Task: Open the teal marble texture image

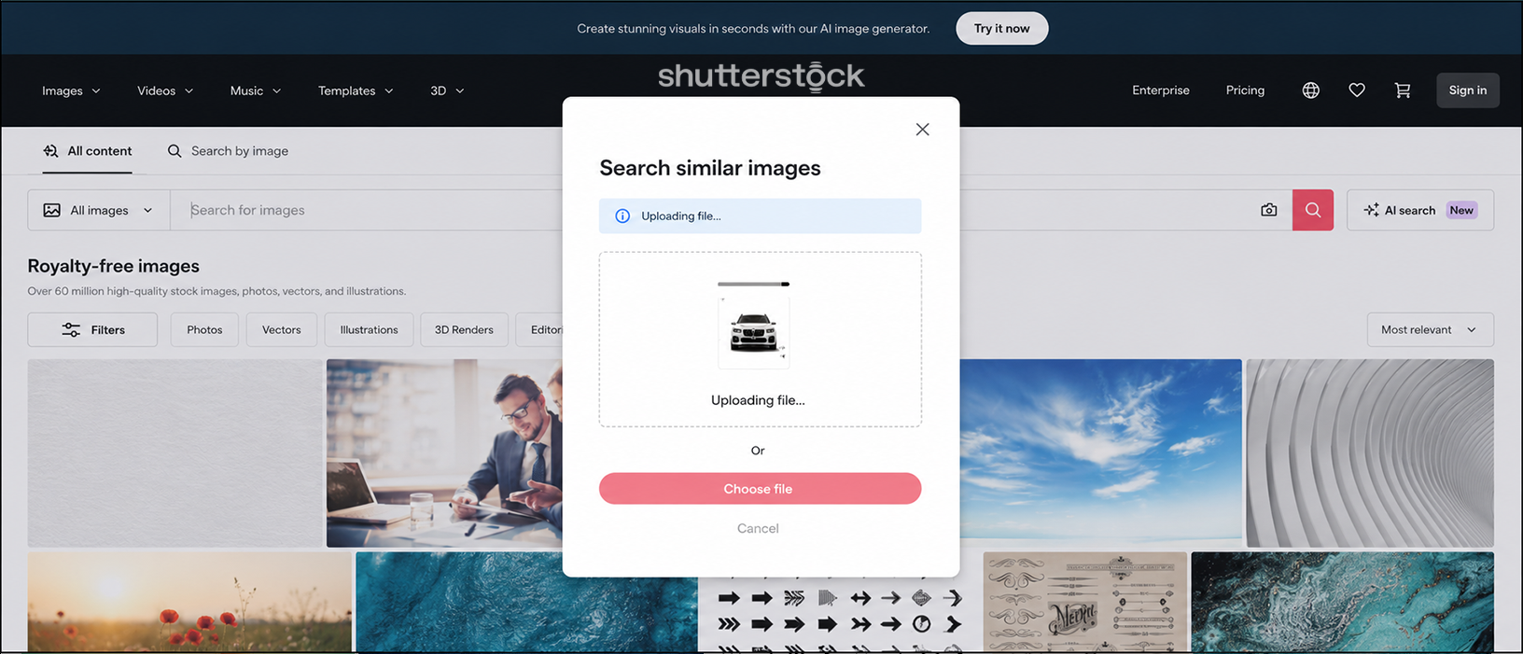Action: (1342, 602)
